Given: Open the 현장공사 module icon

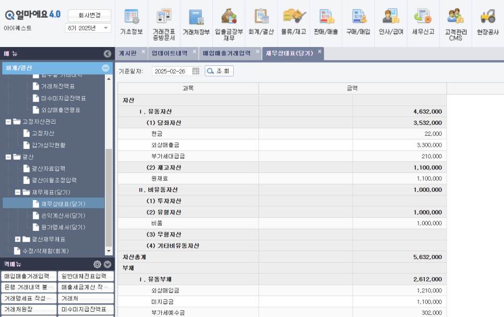Looking at the screenshot, I should coord(488,22).
